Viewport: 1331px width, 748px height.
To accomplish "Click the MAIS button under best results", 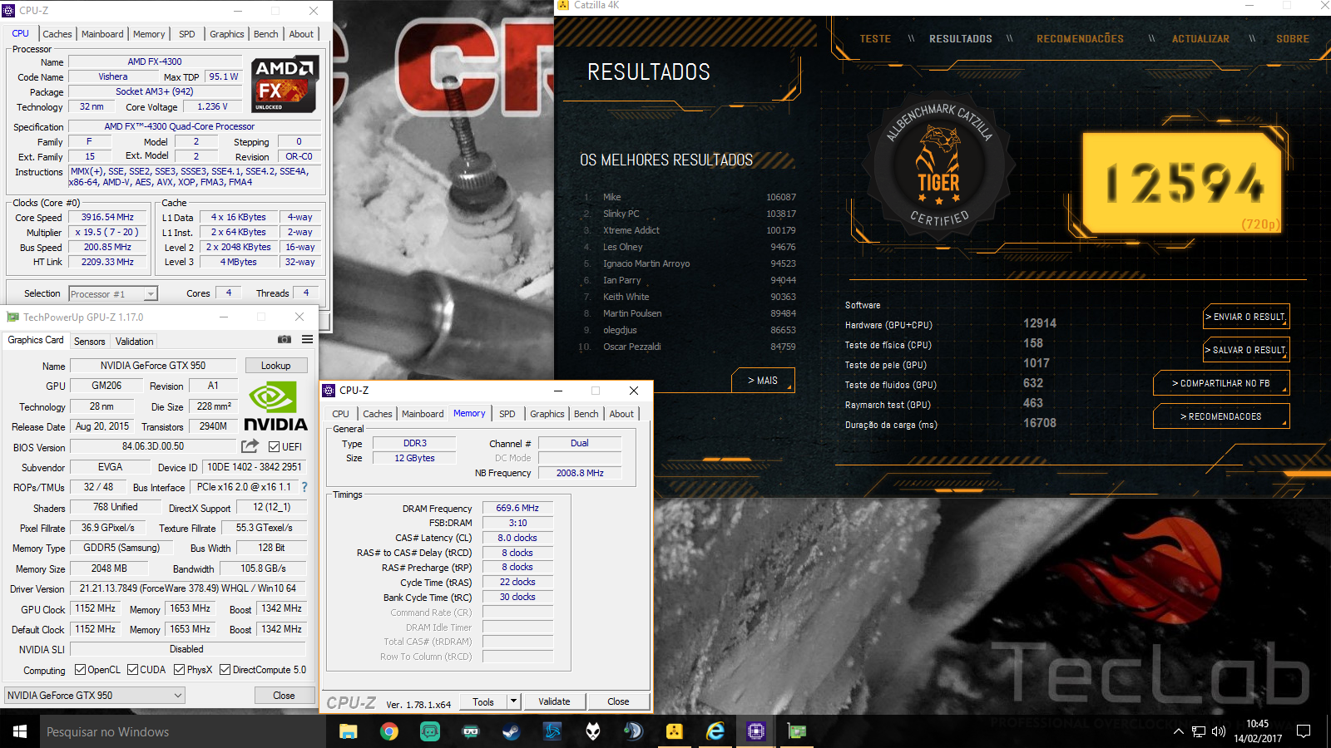I will click(x=763, y=380).
